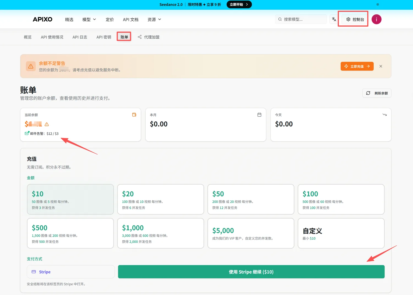This screenshot has height=295, width=413.
Task: Click the trend-down icon in 今天 card
Action: coord(385,115)
